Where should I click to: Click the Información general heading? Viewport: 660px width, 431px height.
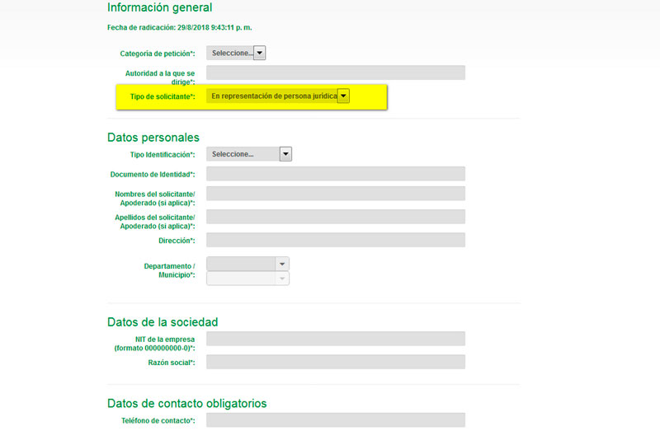(159, 7)
